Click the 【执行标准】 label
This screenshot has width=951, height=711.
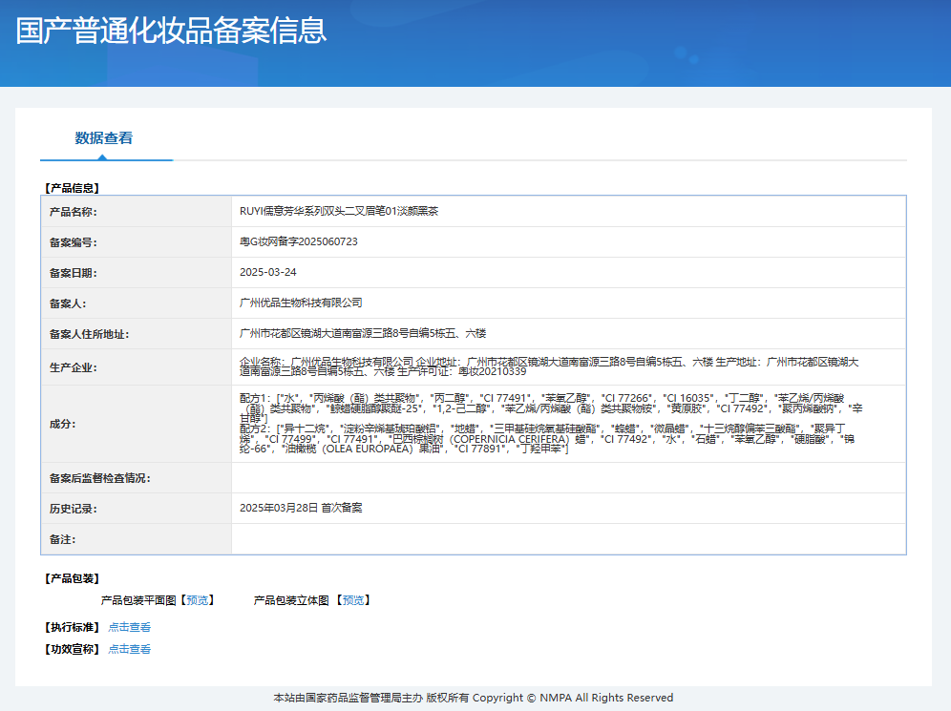pyautogui.click(x=72, y=627)
